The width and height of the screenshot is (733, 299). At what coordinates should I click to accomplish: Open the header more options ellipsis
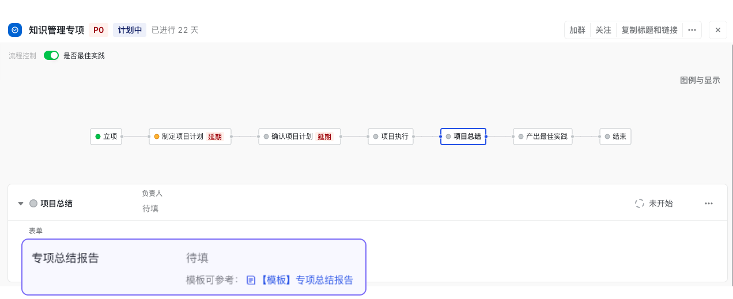[692, 30]
